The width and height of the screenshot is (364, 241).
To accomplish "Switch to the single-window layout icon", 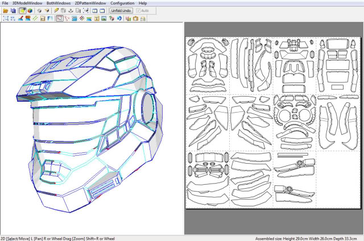I will coord(102,11).
